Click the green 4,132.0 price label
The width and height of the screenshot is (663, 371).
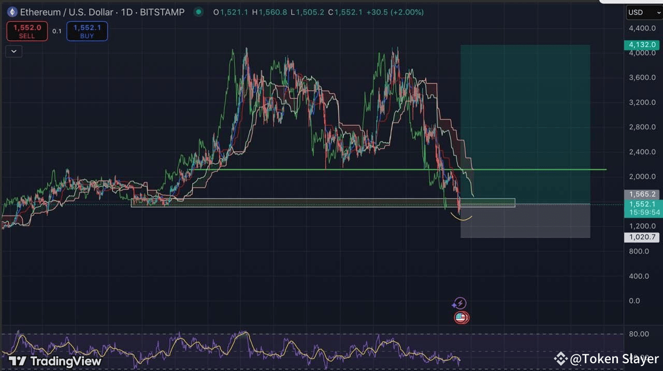[x=642, y=45]
